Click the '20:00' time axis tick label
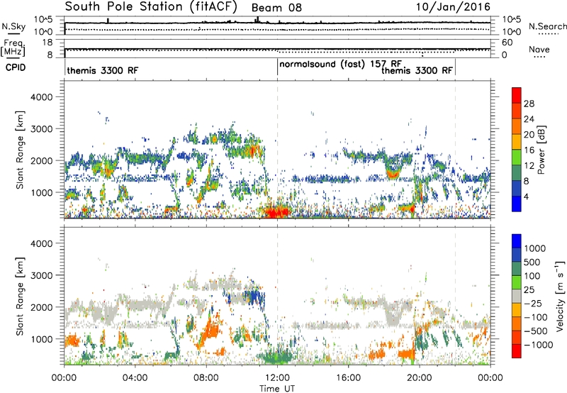567x393 pixels. (x=419, y=378)
